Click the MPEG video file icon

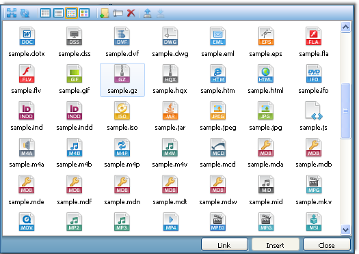point(217,222)
